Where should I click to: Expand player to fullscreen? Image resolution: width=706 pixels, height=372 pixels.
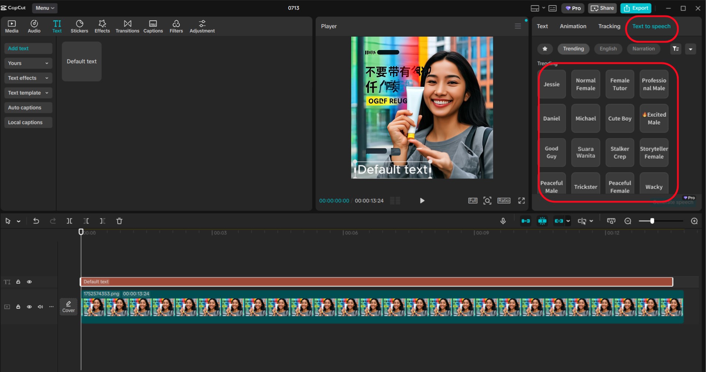[521, 201]
